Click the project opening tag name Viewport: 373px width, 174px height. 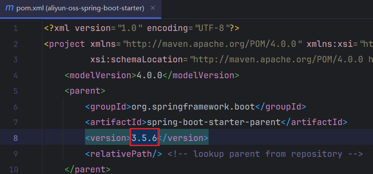tap(69, 44)
